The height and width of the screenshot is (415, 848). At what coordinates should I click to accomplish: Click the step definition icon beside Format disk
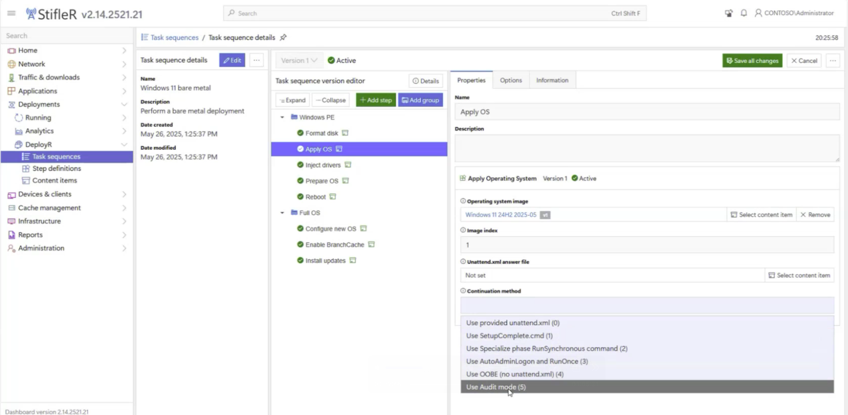pos(345,133)
